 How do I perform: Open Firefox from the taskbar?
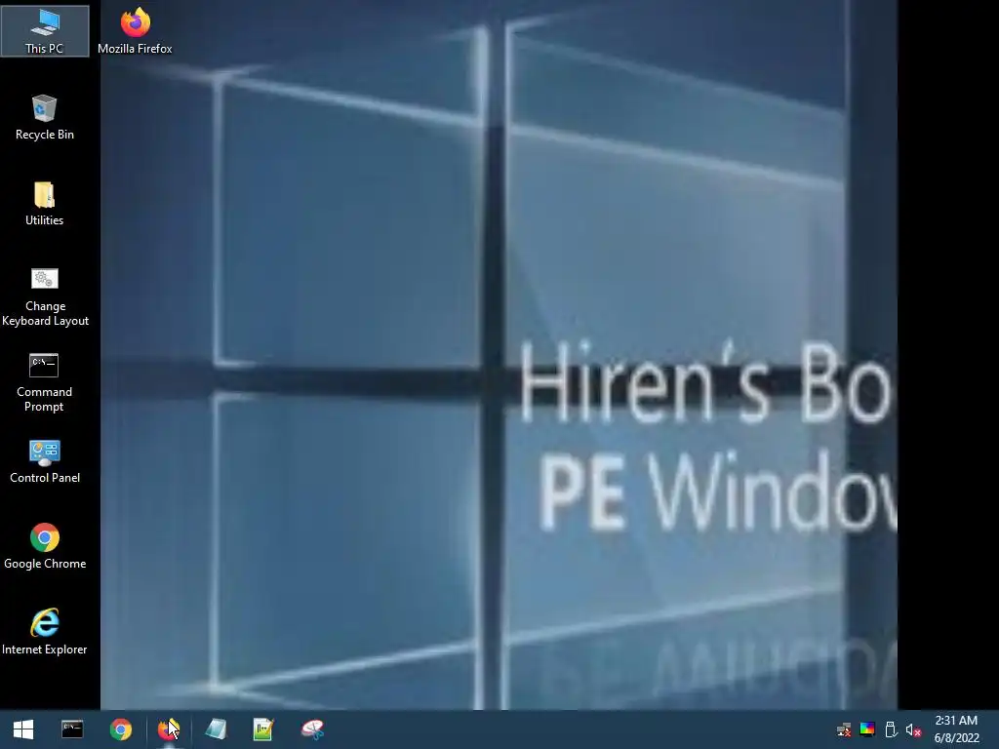168,729
